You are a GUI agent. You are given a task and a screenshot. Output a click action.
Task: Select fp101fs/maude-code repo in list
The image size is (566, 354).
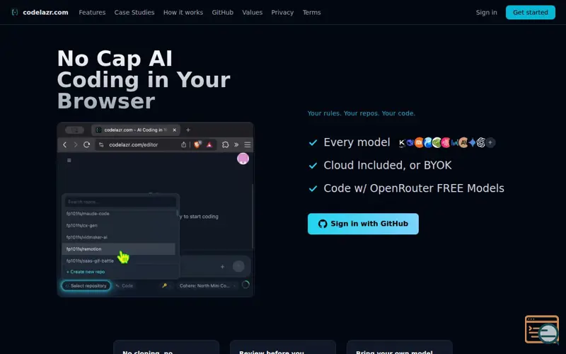click(x=118, y=214)
